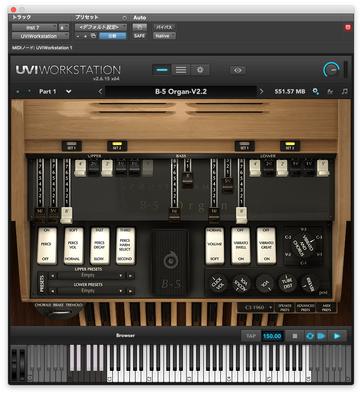The image size is (362, 395).
Task: Select next lower preset arrow
Action: tap(131, 291)
